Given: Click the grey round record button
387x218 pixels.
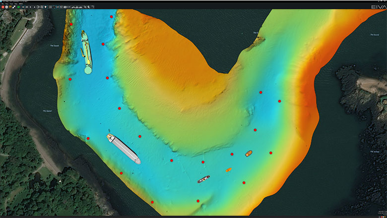Looking at the screenshot, I should (x=6, y=7).
